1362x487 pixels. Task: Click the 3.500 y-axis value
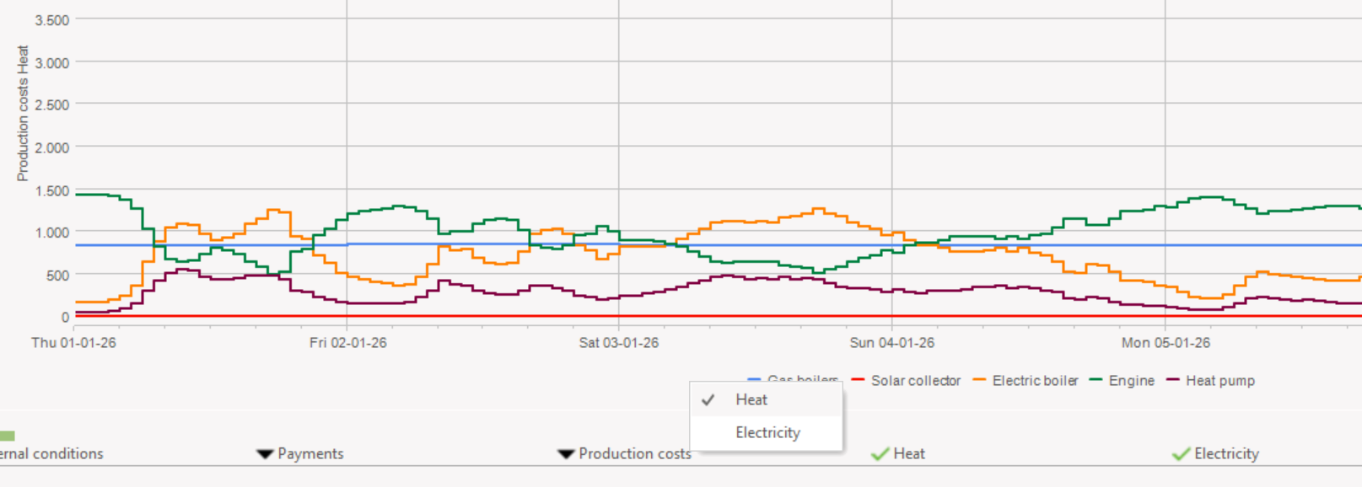[x=52, y=20]
